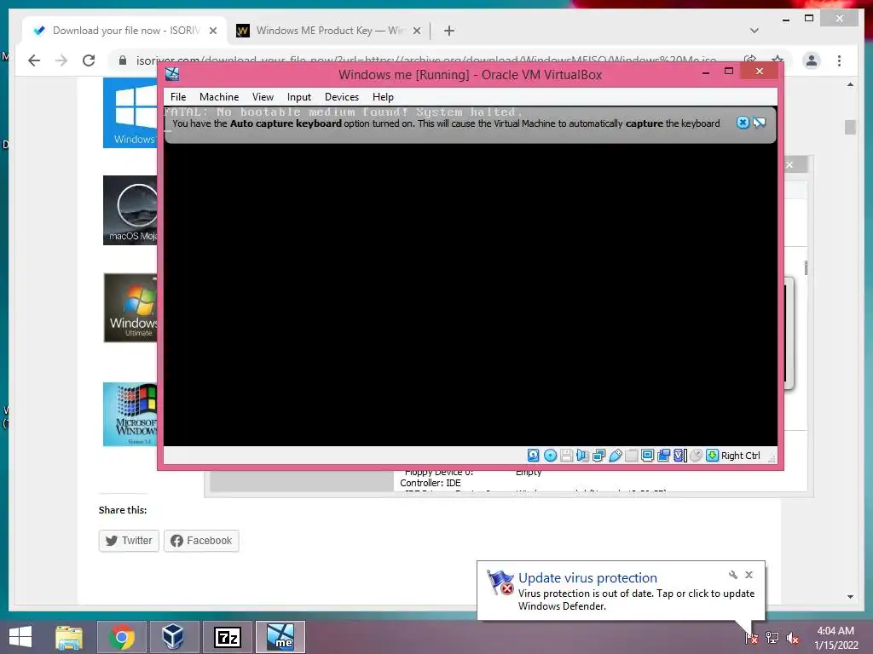Open 7-Zip from the taskbar
This screenshot has height=654, width=873.
(227, 637)
